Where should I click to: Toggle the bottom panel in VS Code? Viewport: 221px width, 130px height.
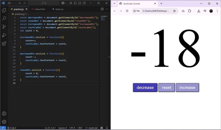click(80, 3)
